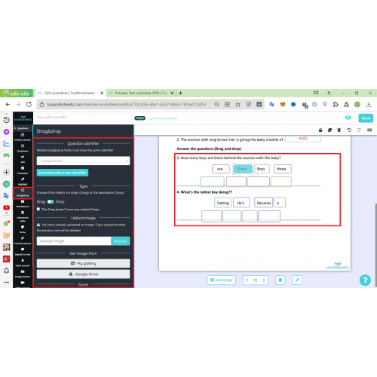Go to the next page arrow
The width and height of the screenshot is (377, 377).
point(264,280)
